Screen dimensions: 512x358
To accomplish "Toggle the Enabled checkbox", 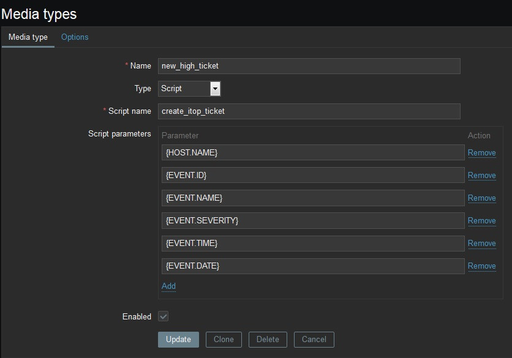I will coord(164,316).
